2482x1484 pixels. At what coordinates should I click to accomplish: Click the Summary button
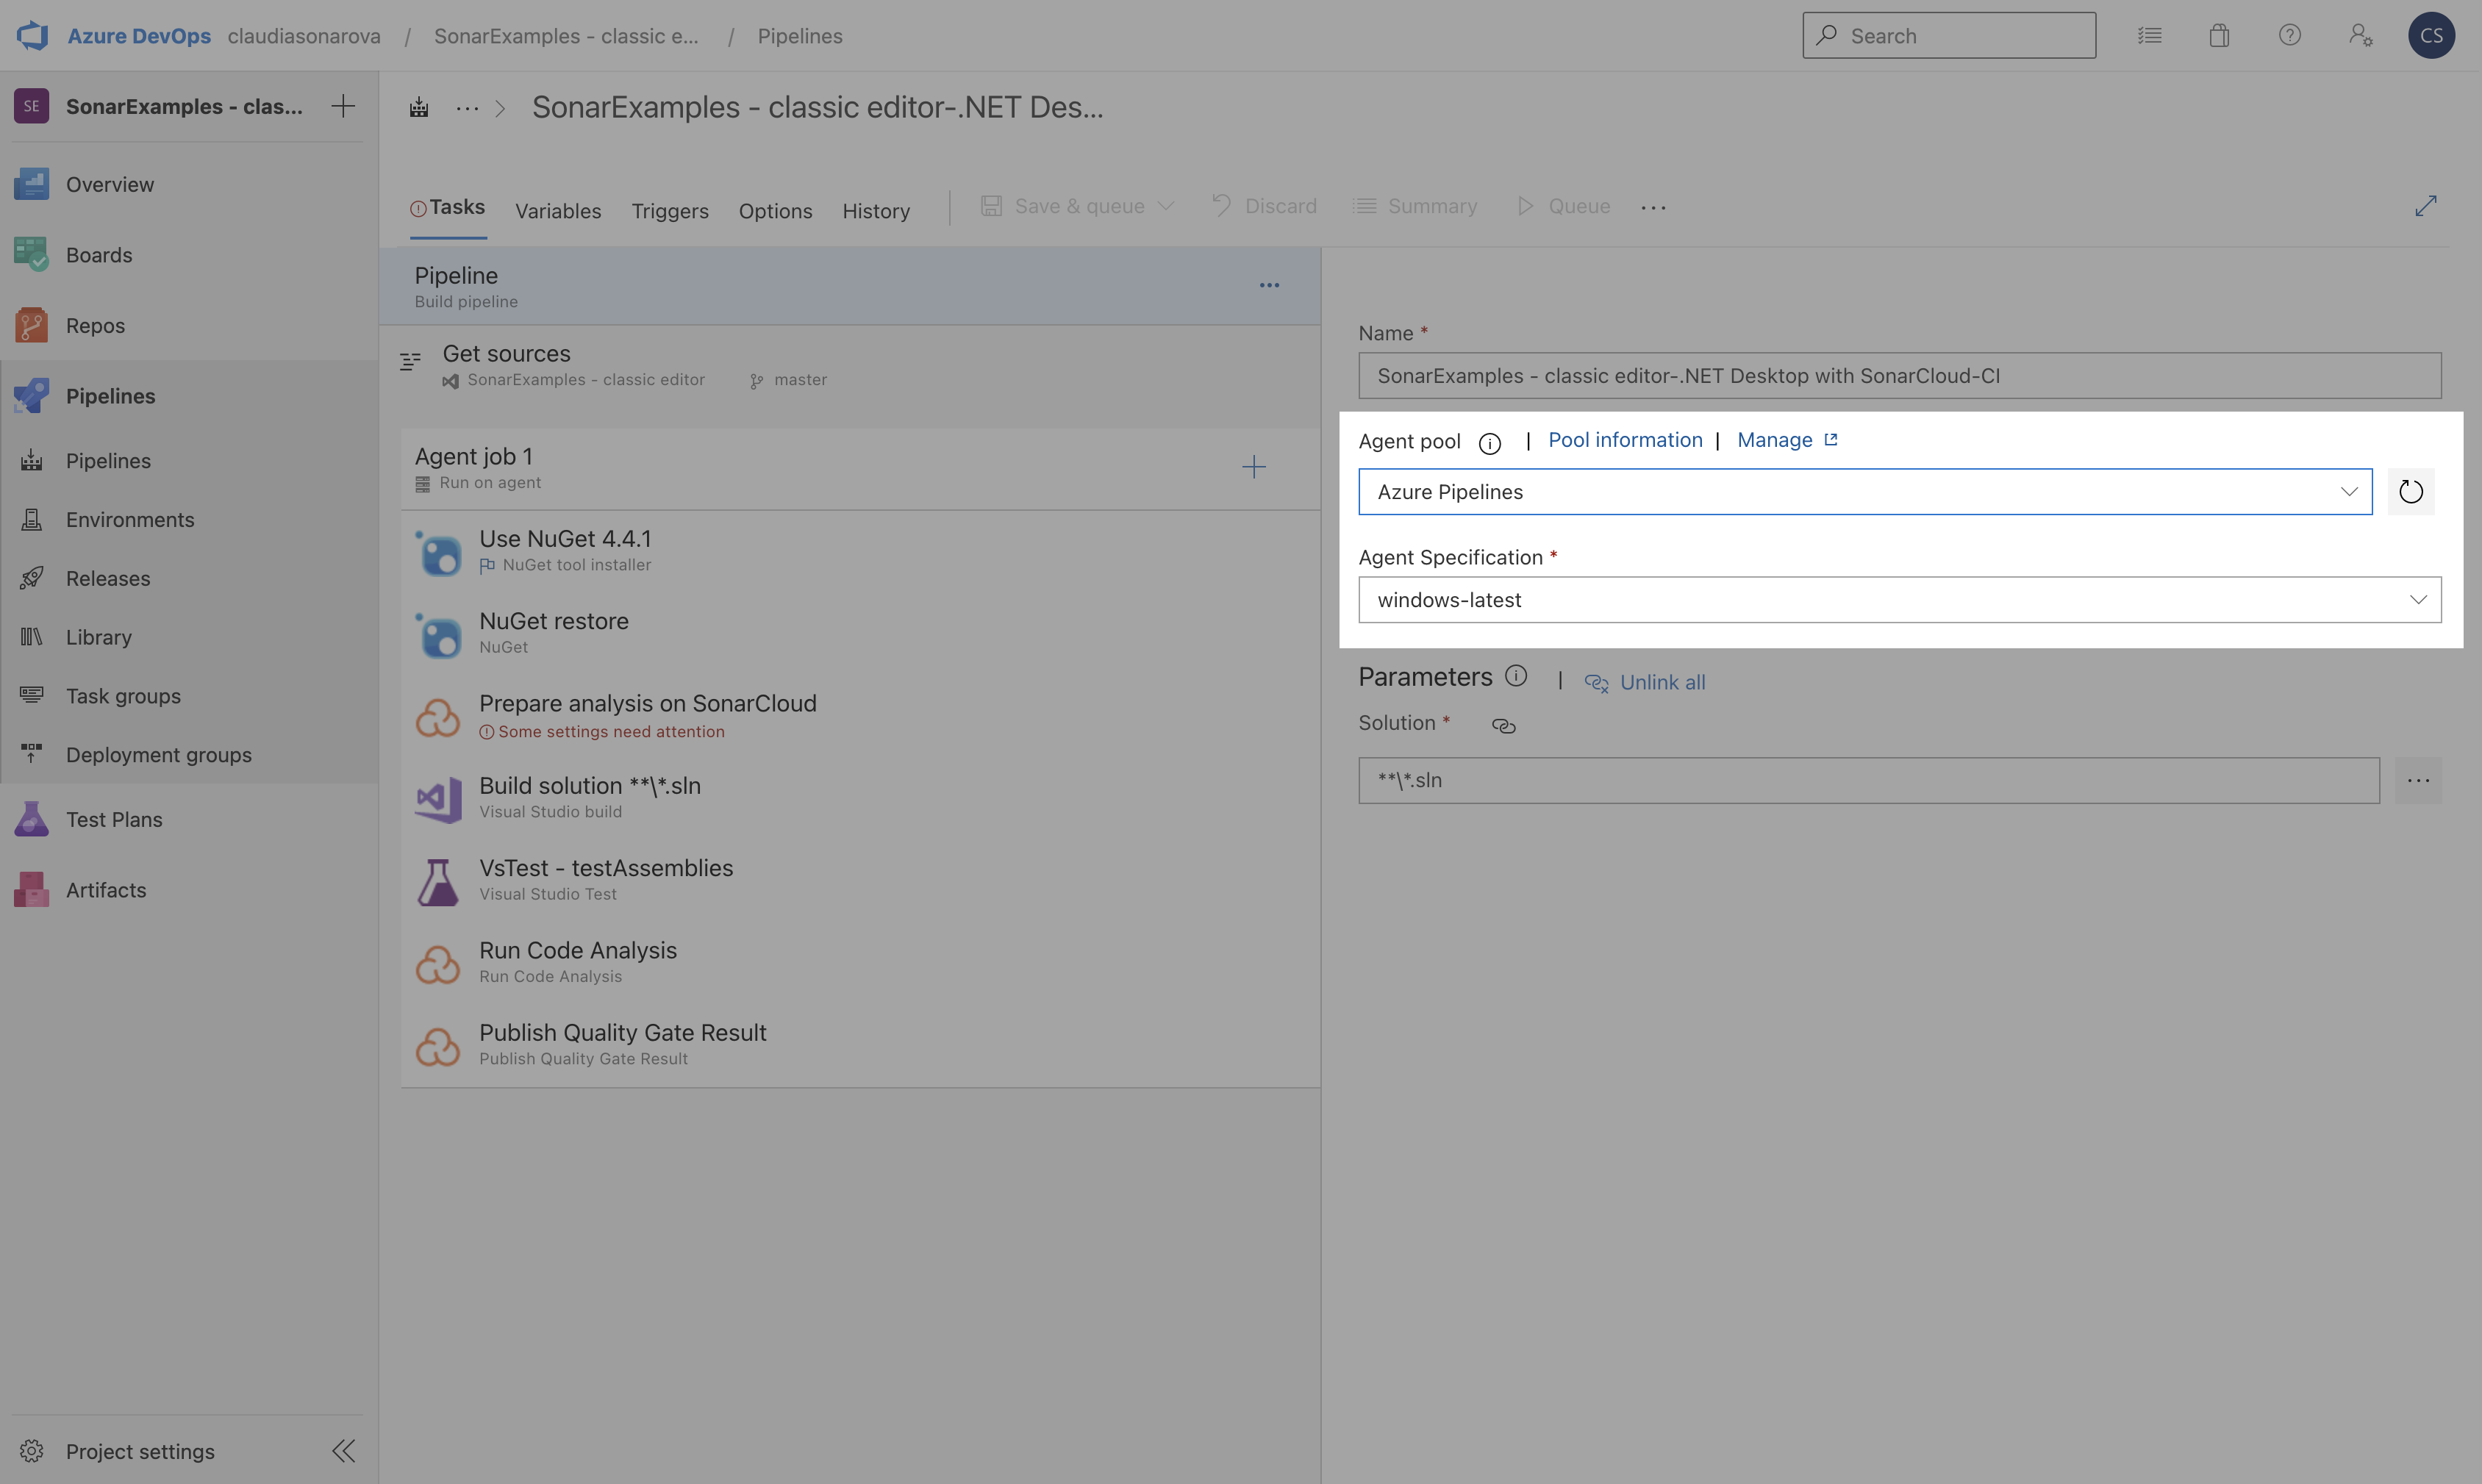(1415, 206)
